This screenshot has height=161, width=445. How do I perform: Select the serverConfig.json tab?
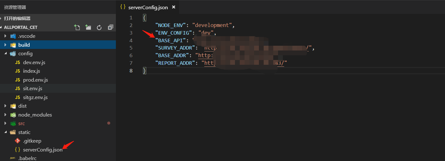pyautogui.click(x=148, y=7)
